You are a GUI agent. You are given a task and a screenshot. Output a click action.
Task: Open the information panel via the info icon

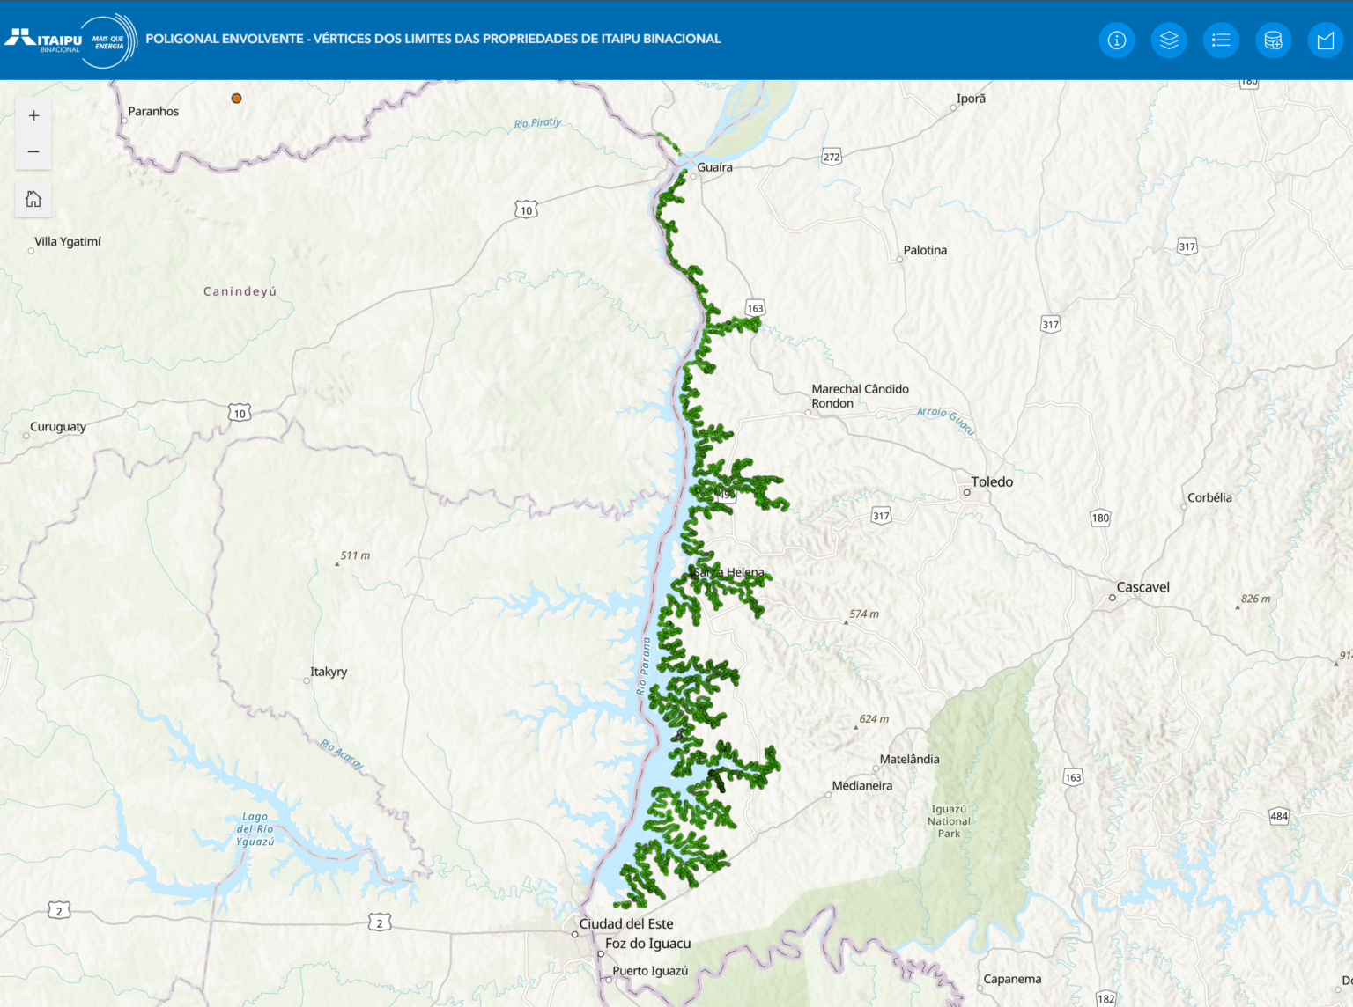tap(1117, 40)
